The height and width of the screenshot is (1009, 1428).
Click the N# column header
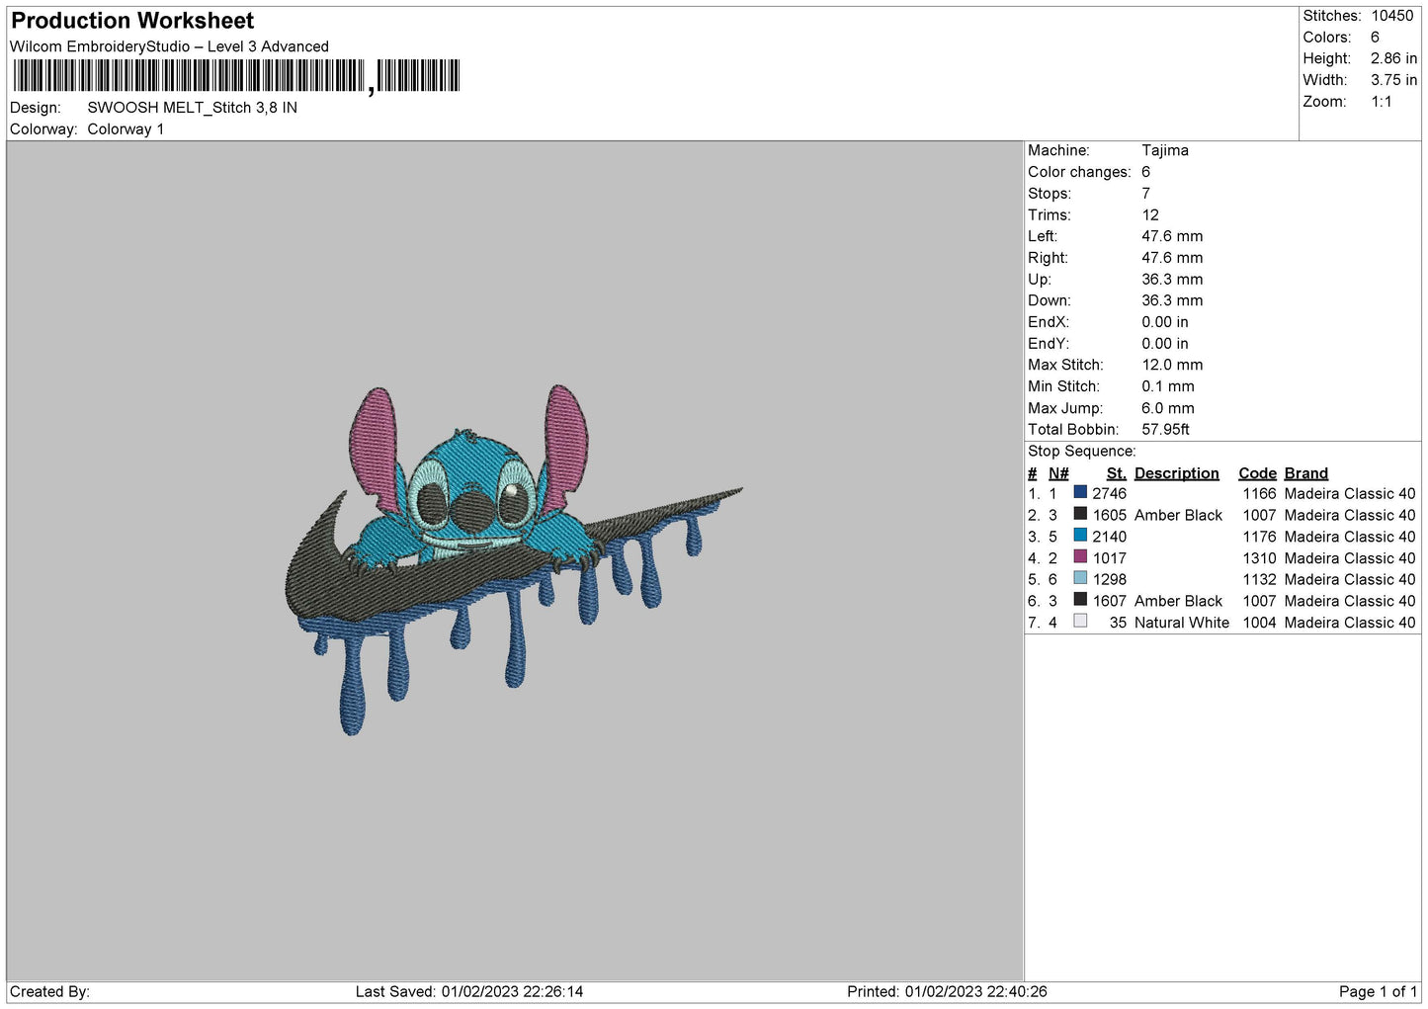(1058, 473)
